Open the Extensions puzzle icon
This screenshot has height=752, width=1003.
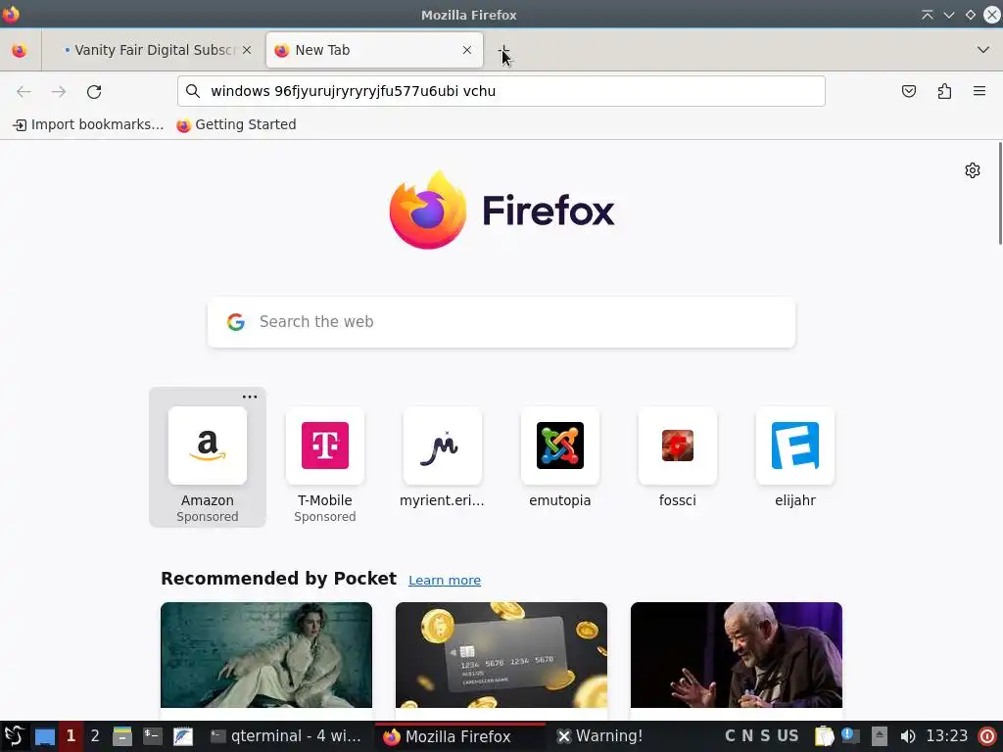pos(944,91)
